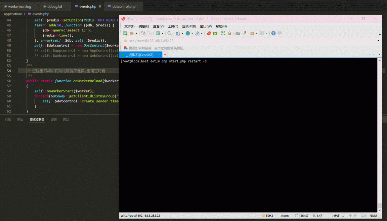Open the 调试控制台 panel tab
This screenshot has height=221, width=387.
click(x=37, y=120)
